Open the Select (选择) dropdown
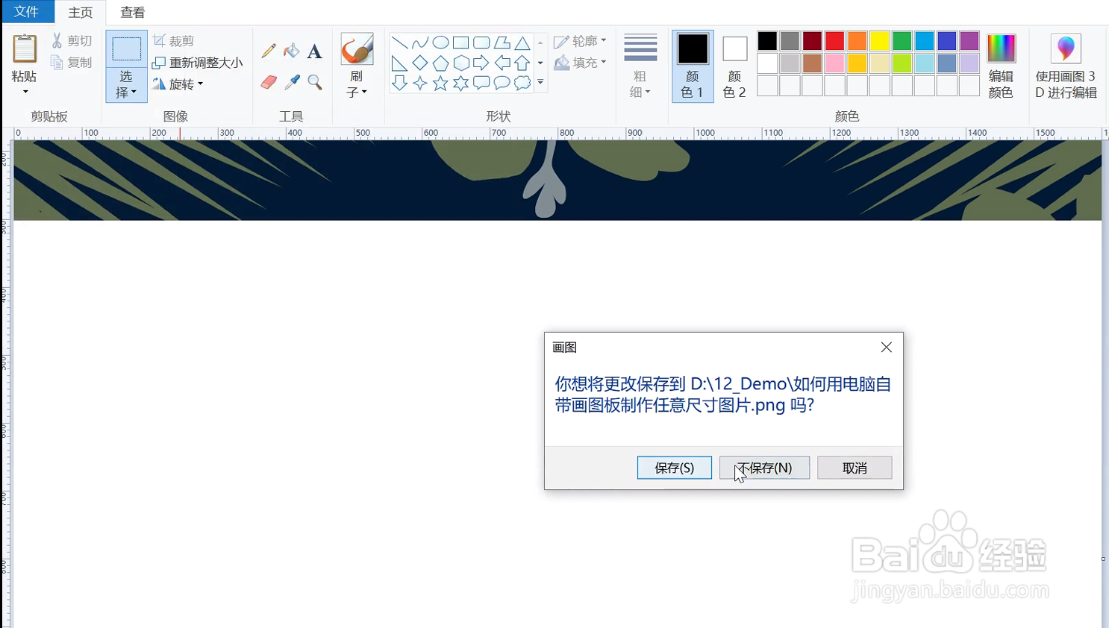The width and height of the screenshot is (1109, 628). [x=126, y=84]
